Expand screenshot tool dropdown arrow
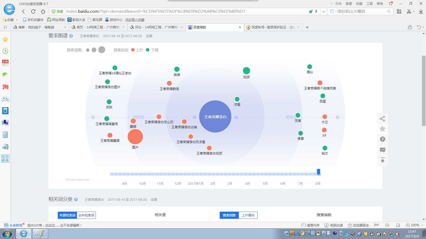 click(x=413, y=11)
